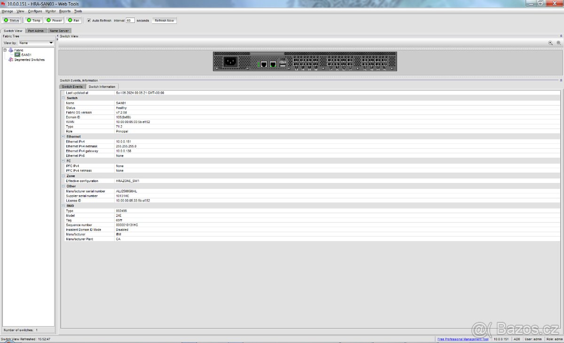
Task: Open the Temp status button
Action: click(x=33, y=21)
